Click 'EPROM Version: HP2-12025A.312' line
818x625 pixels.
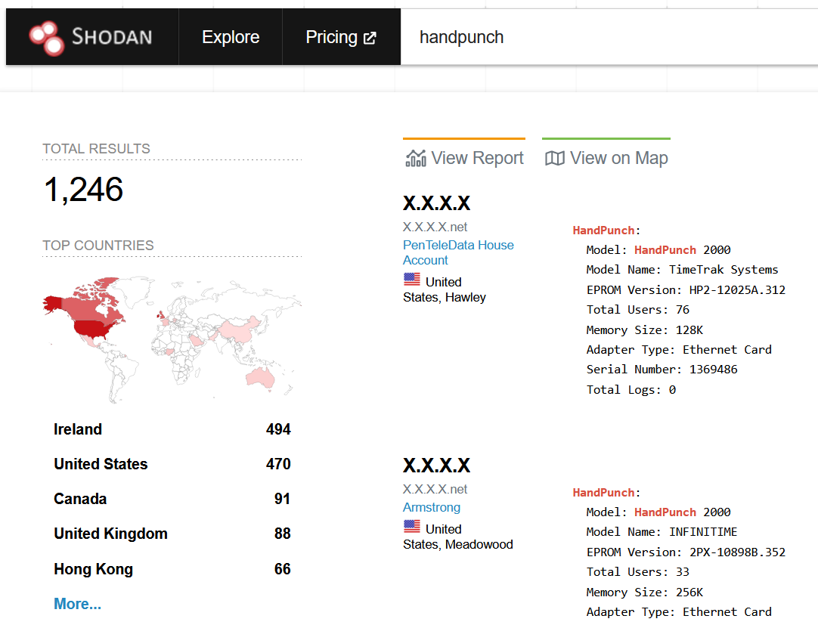pos(686,290)
